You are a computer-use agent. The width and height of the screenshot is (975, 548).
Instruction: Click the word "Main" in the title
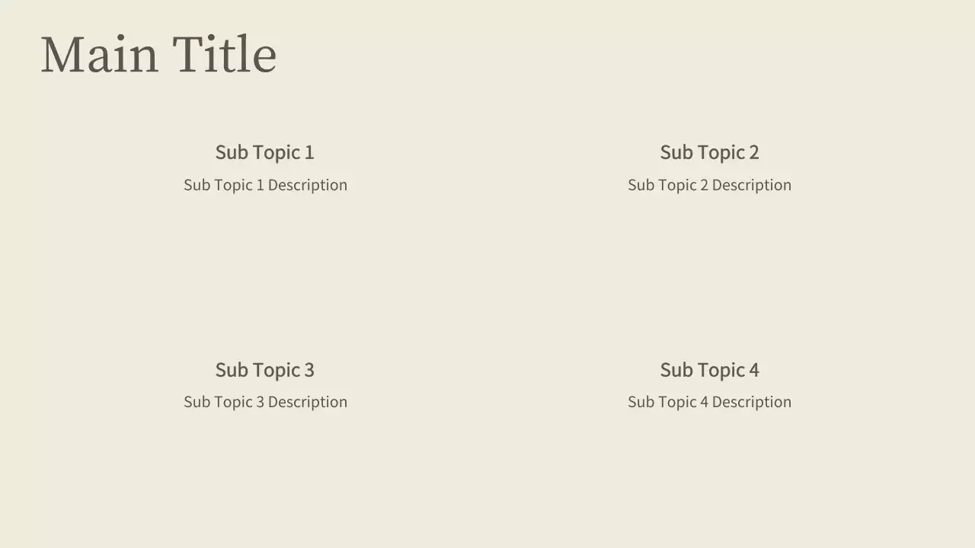99,55
